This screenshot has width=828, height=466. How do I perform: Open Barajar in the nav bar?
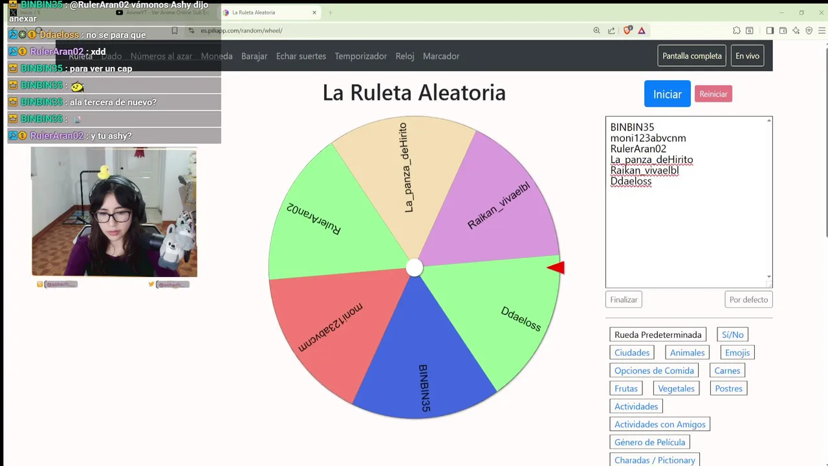254,56
